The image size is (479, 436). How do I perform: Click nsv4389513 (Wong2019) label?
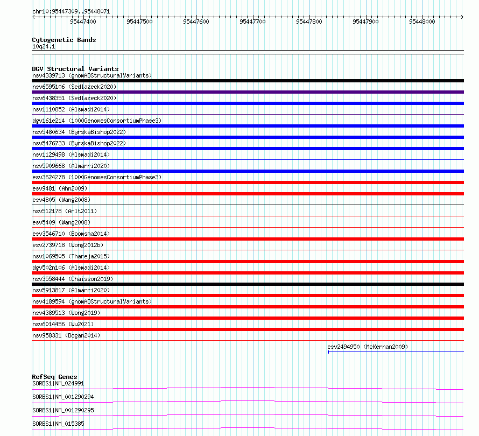coord(66,313)
